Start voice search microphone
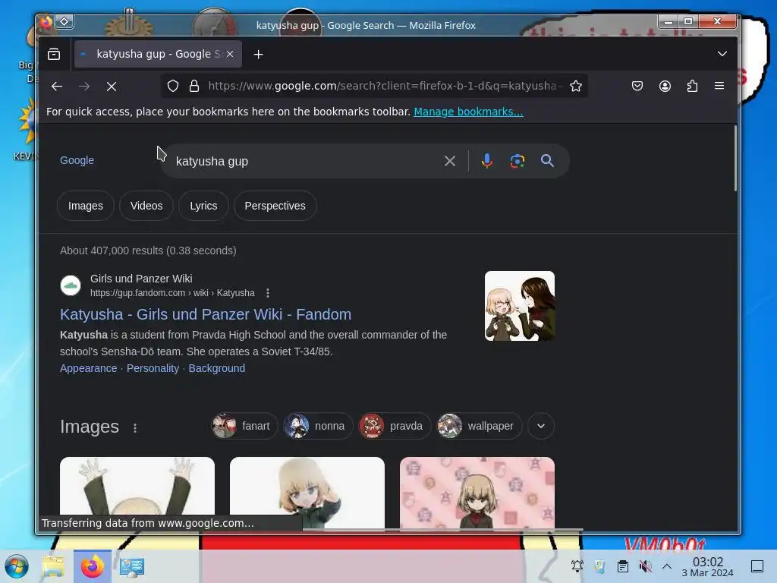 [x=486, y=161]
